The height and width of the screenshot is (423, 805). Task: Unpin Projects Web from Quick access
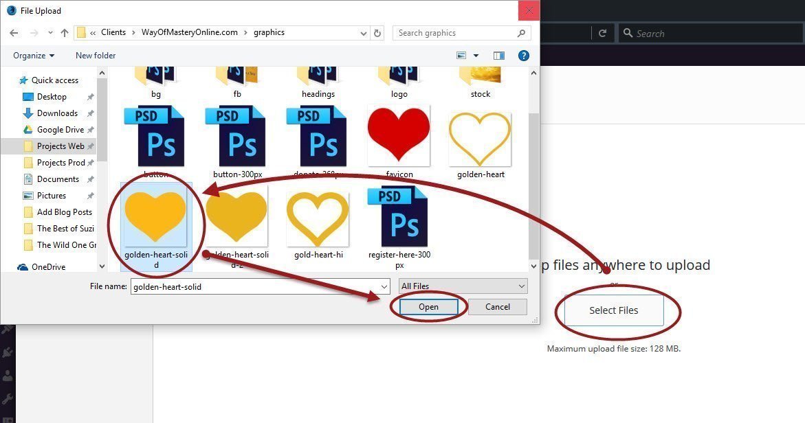coord(91,146)
